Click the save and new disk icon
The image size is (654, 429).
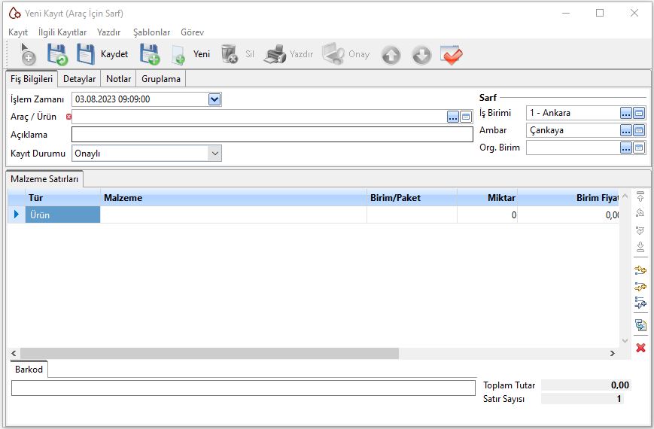point(149,54)
